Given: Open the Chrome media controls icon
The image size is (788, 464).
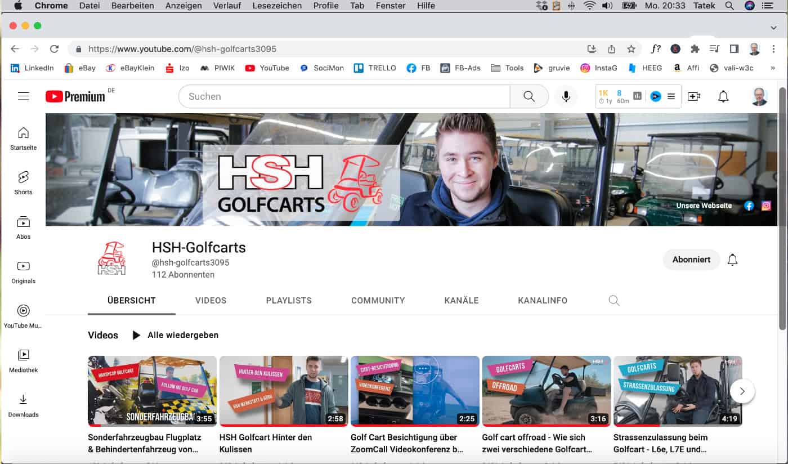Looking at the screenshot, I should pyautogui.click(x=714, y=49).
